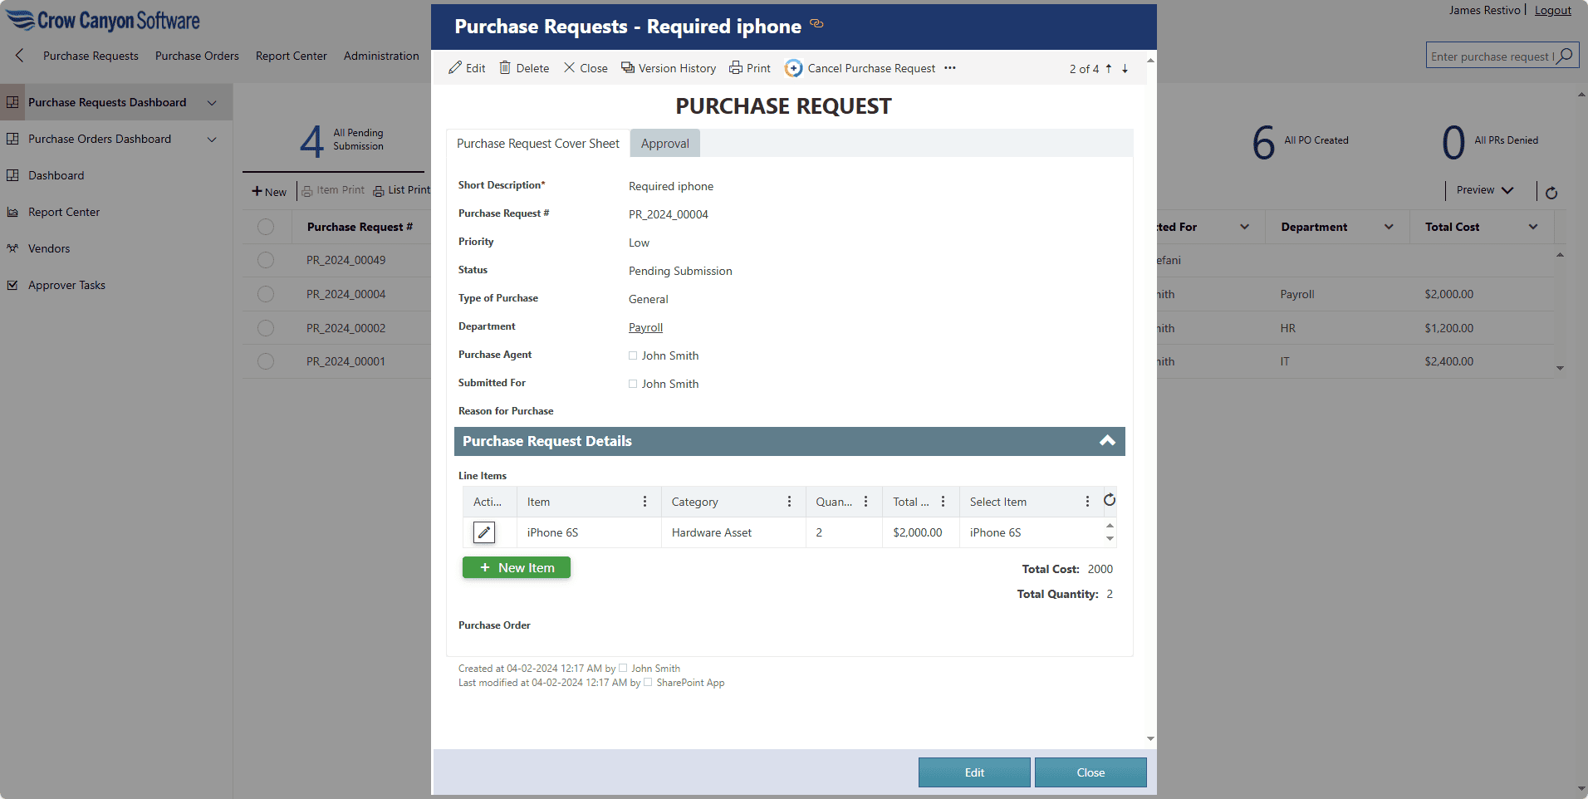Open Total Cost column filter dropdown

pos(1533,227)
